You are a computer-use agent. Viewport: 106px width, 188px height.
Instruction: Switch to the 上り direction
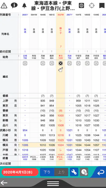click(x=61, y=172)
